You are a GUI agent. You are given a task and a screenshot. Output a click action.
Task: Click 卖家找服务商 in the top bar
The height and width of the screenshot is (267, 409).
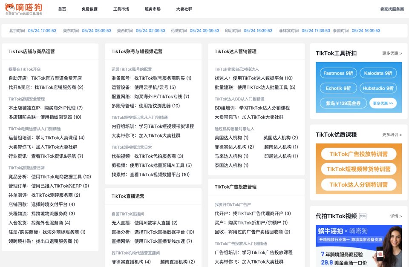click(392, 9)
